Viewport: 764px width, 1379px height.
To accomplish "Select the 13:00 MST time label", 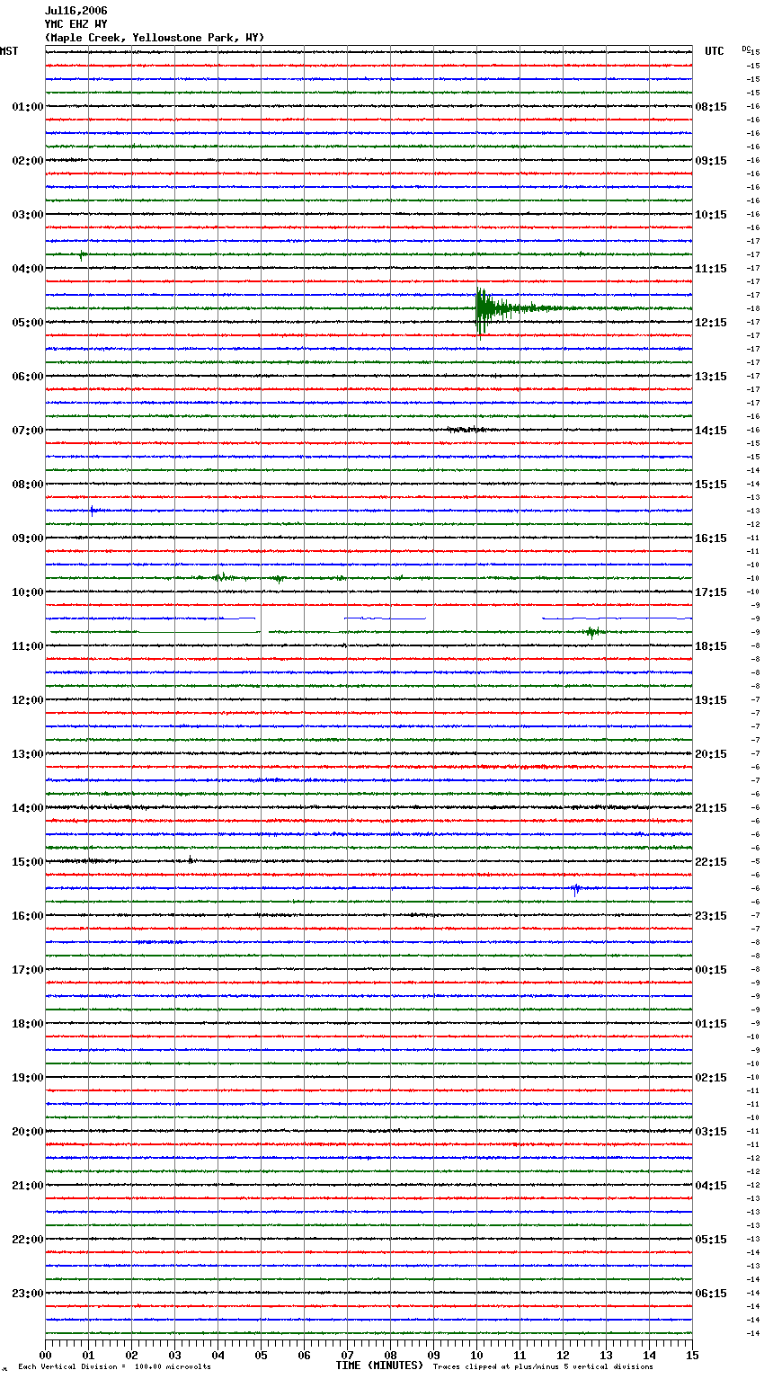I will pyautogui.click(x=28, y=754).
